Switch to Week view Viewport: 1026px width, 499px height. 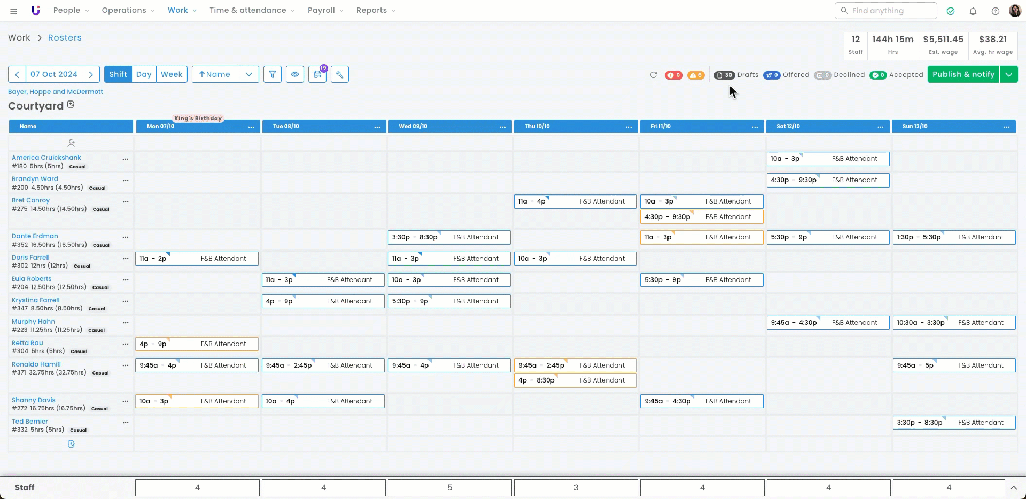(x=172, y=74)
